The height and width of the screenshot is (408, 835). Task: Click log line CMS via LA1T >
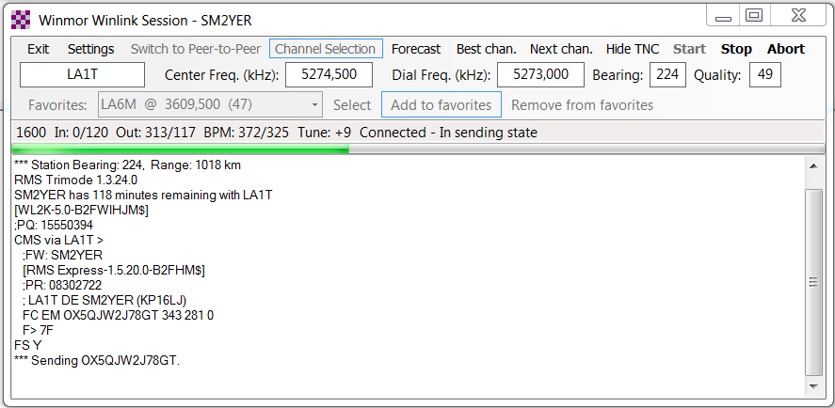click(x=58, y=241)
